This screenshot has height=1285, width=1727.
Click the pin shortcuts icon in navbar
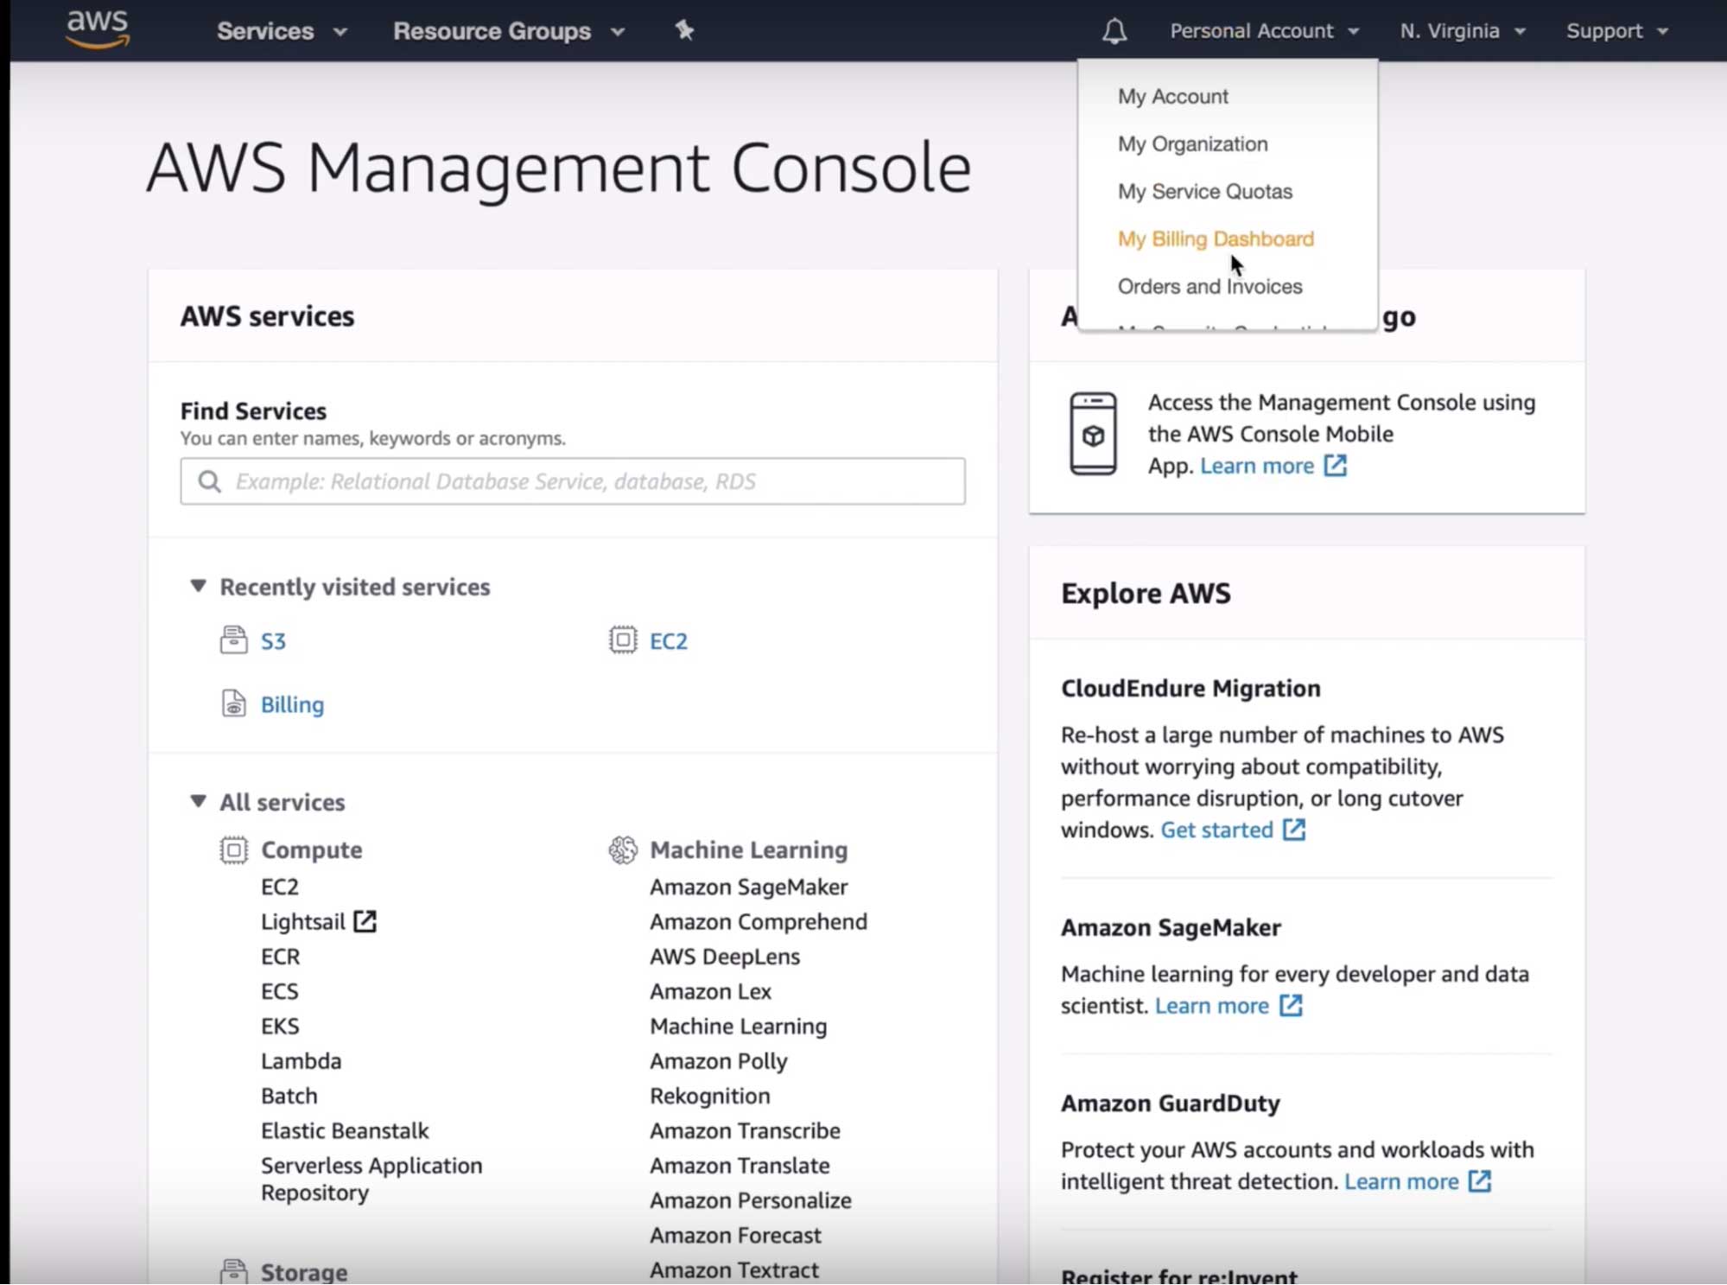tap(684, 31)
